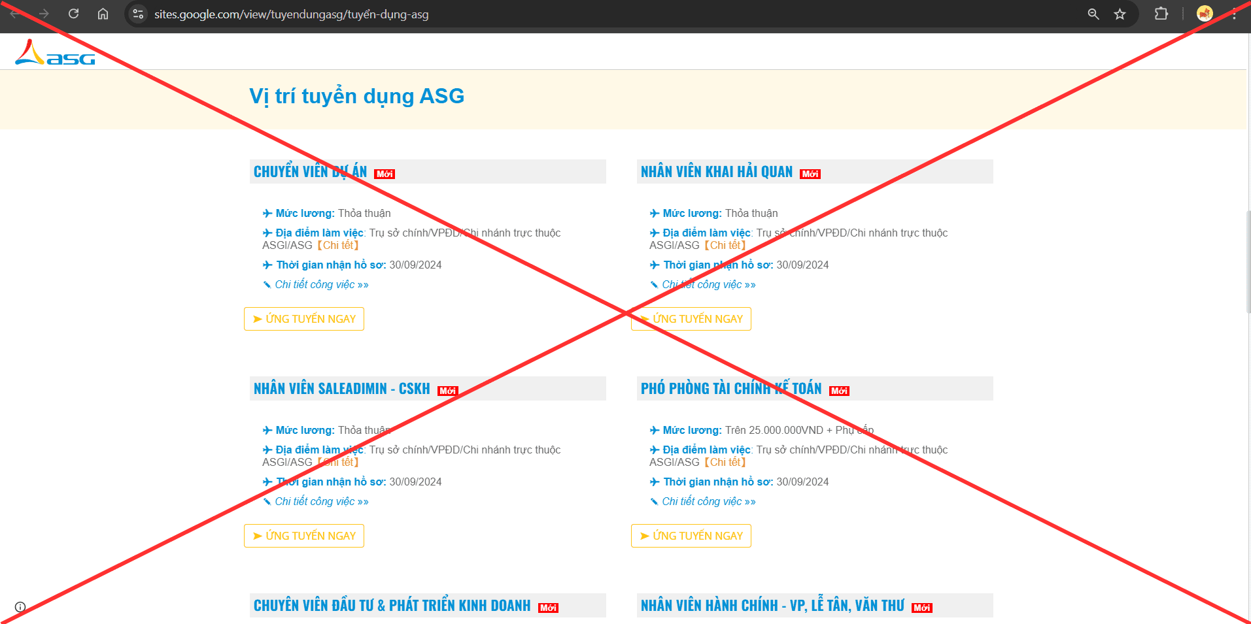The height and width of the screenshot is (624, 1251).
Task: Click the forward navigation arrow
Action: [44, 14]
